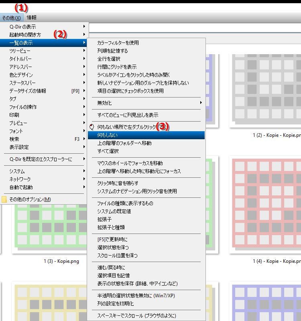Select 何もしない option
This screenshot has height=321, width=301.
click(146, 135)
